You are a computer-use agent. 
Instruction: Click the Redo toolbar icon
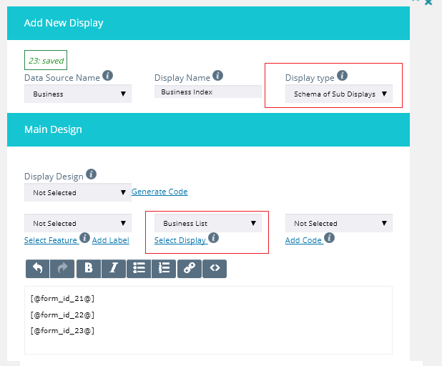(62, 269)
